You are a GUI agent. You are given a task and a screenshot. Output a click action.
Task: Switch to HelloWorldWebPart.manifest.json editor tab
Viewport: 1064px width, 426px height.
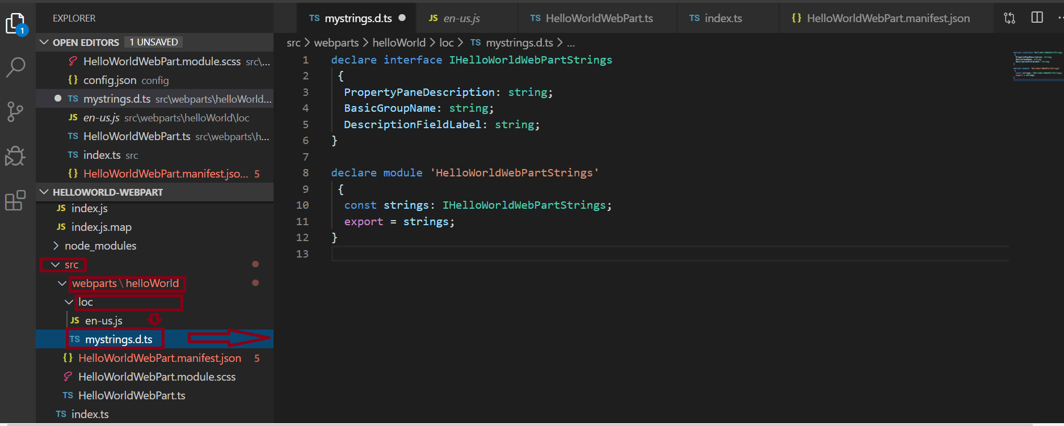point(886,18)
